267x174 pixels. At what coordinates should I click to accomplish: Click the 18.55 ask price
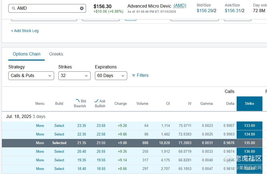tap(101, 169)
